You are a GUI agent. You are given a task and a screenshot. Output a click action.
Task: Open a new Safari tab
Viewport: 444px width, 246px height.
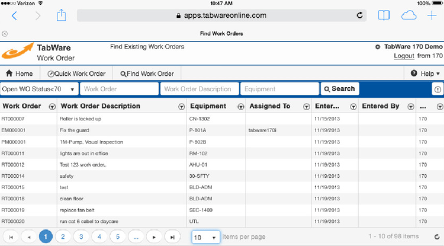click(x=432, y=15)
